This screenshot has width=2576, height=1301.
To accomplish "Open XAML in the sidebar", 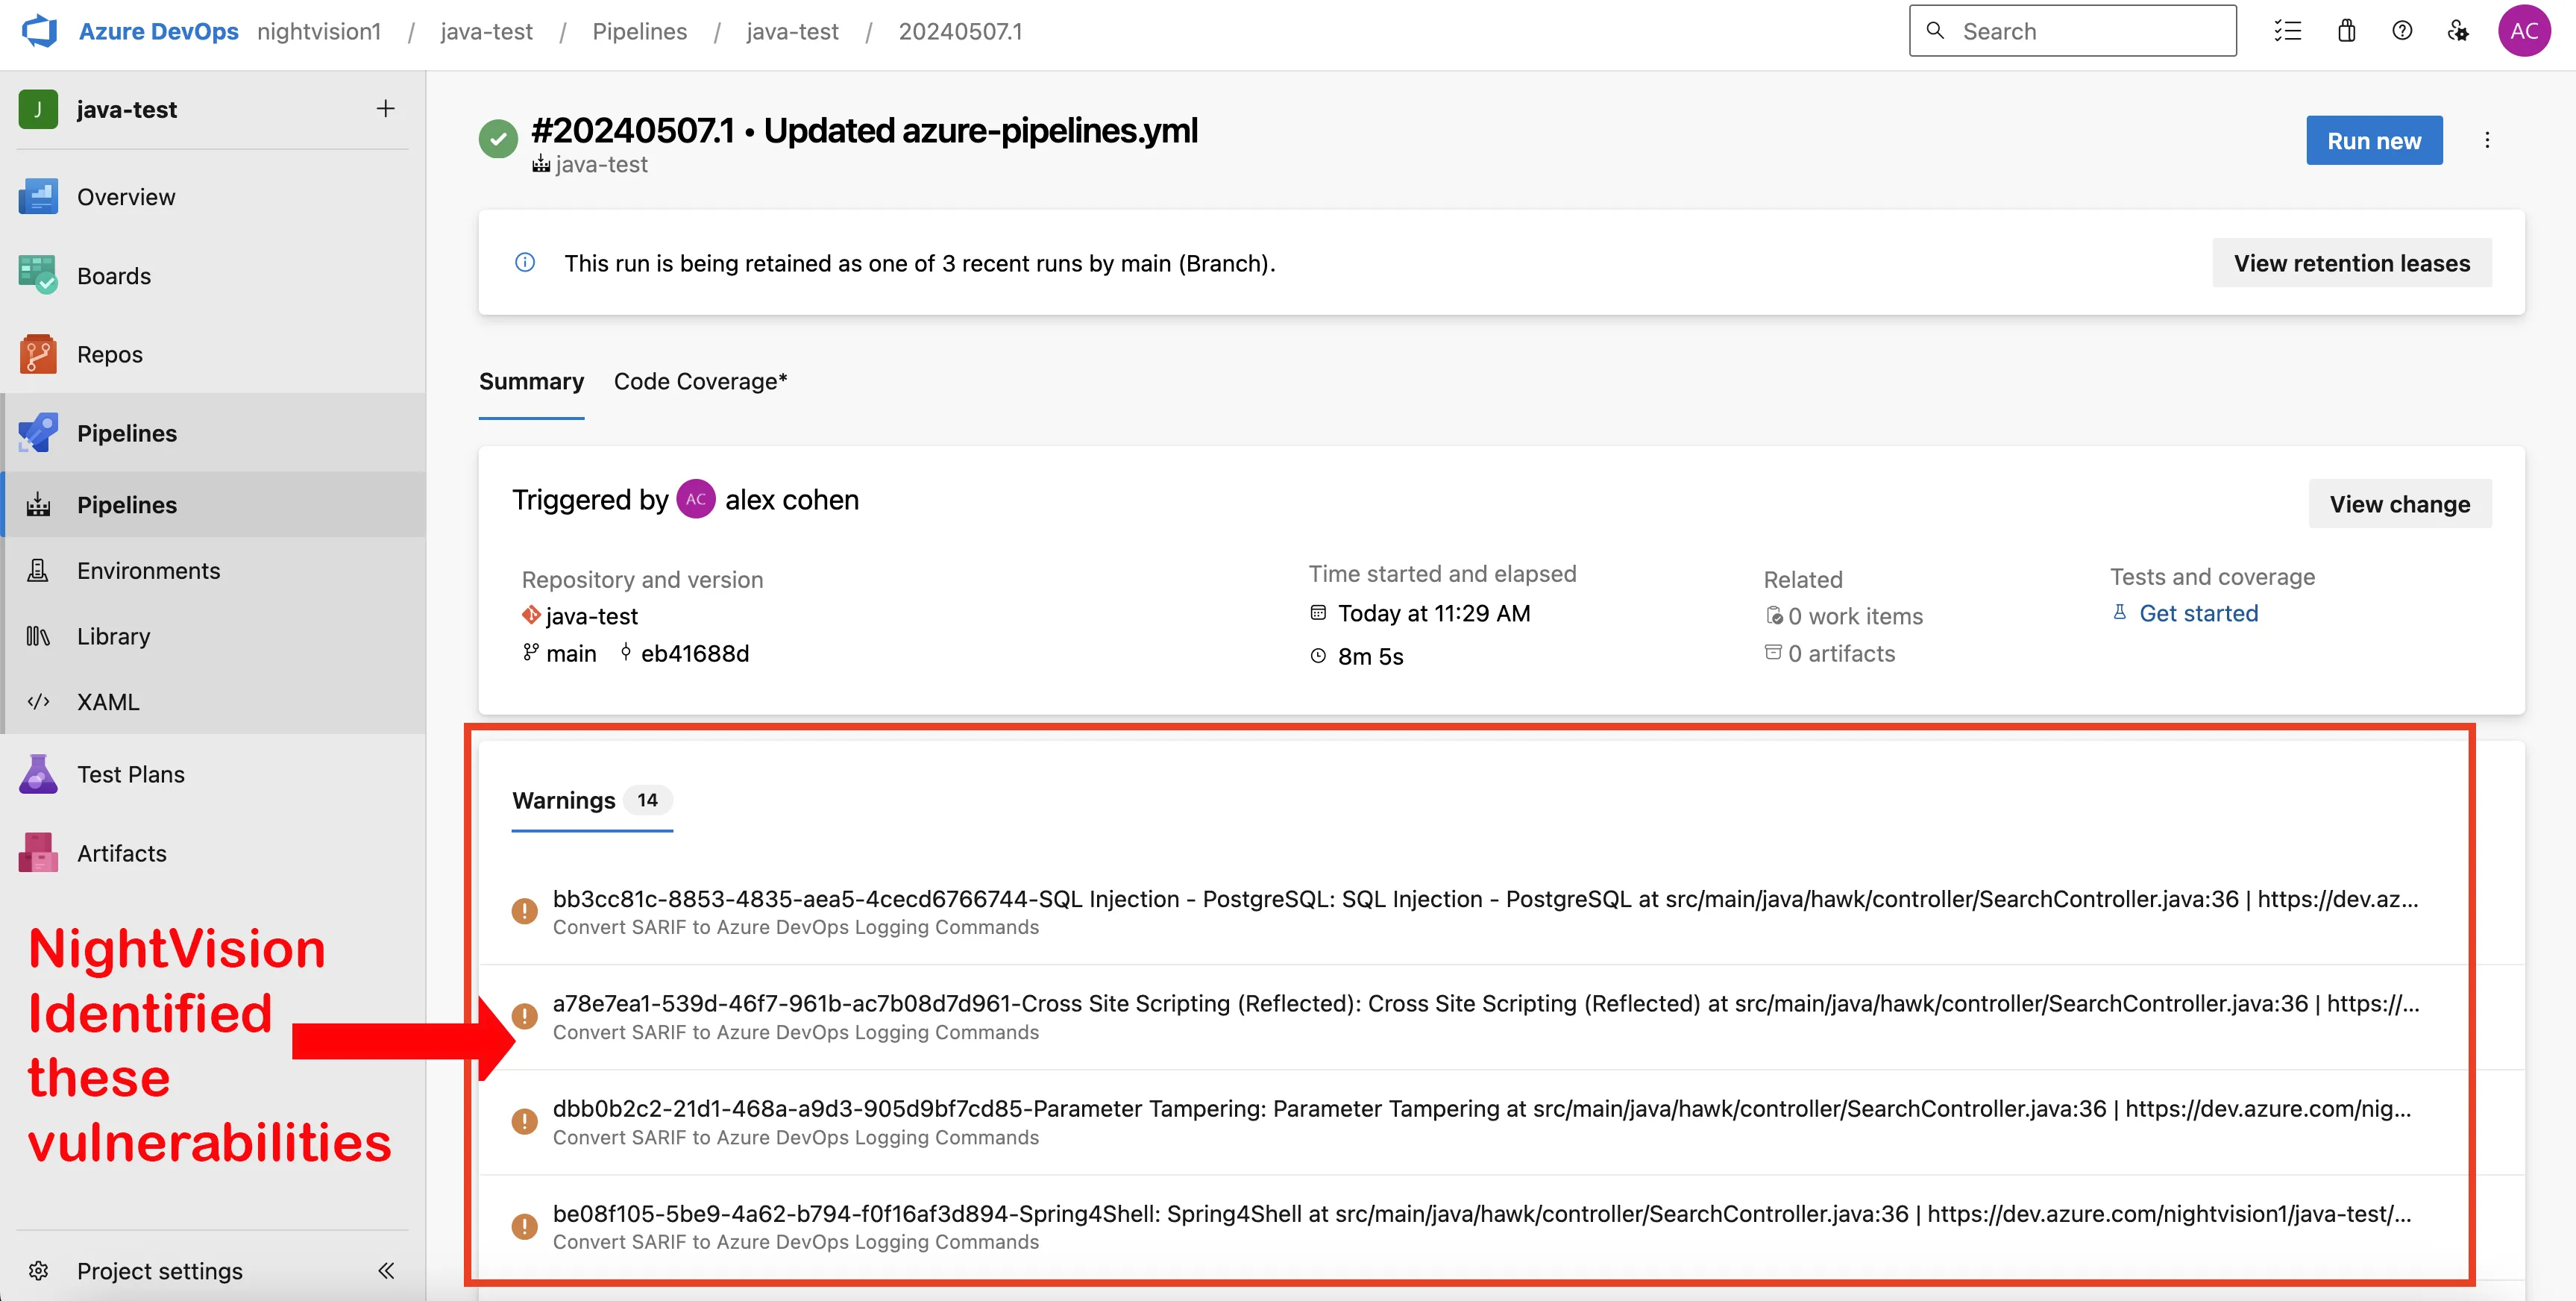I will 212,702.
